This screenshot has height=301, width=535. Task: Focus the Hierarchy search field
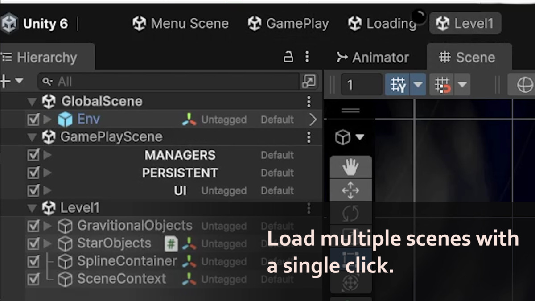tap(168, 82)
